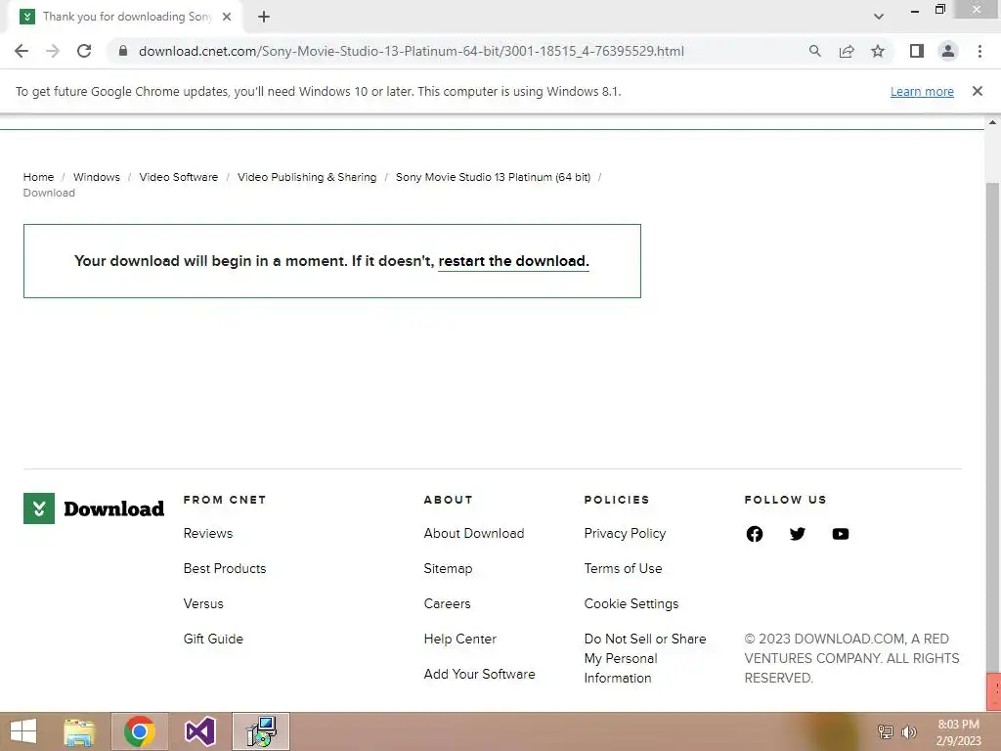View site security lock info
Image resolution: width=1001 pixels, height=751 pixels.
click(122, 51)
